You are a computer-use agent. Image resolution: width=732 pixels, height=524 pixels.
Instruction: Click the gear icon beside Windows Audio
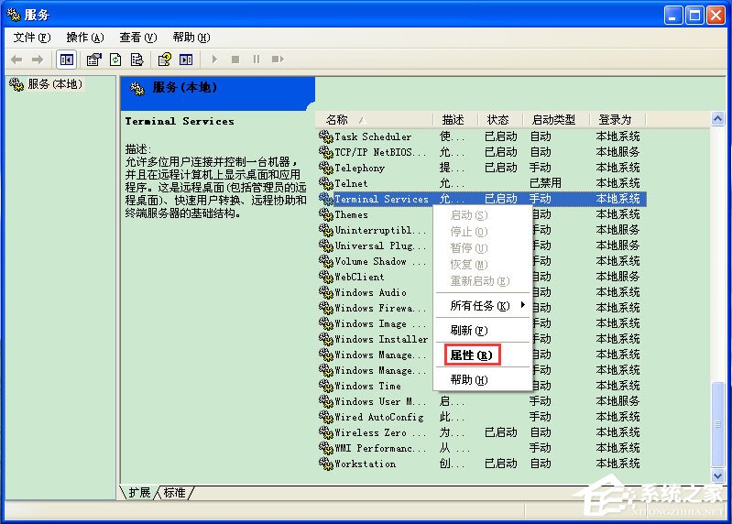pos(325,292)
